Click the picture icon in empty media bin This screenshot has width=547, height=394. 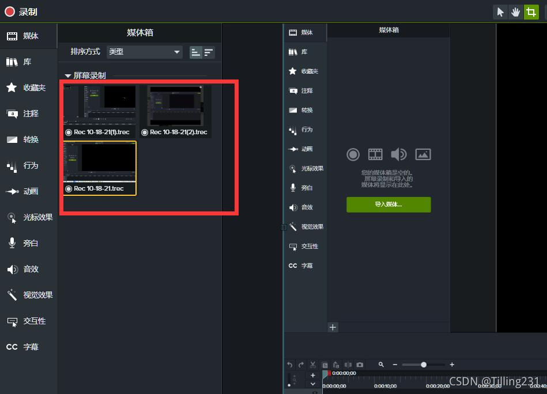(423, 154)
